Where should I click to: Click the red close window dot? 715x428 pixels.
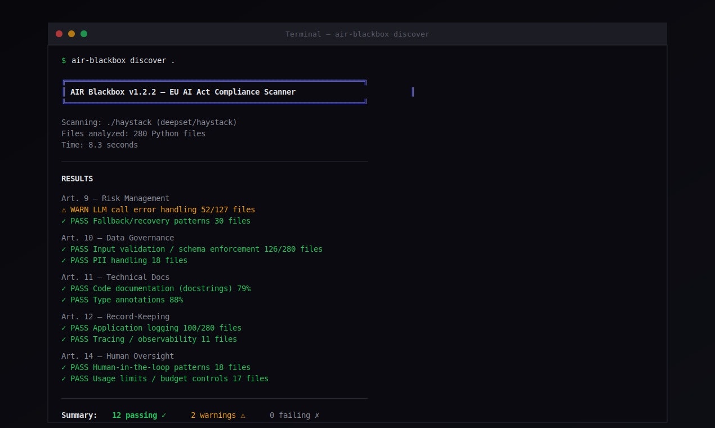(x=59, y=34)
